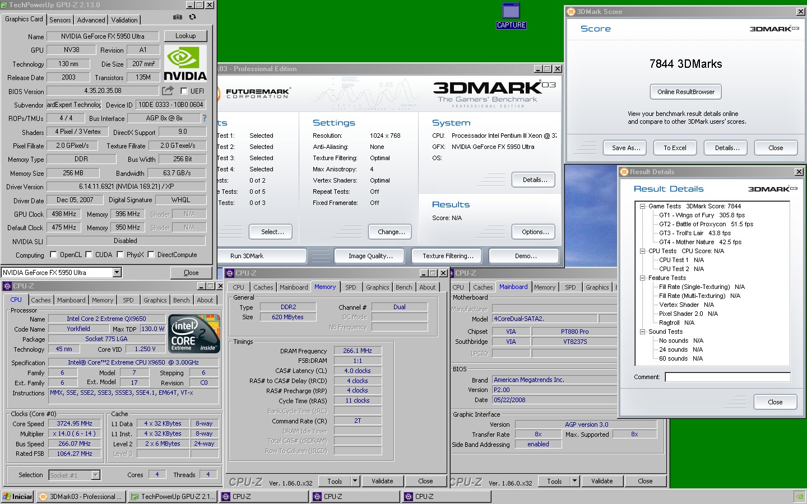Switch to TechPowerUp GPU-Z taskbar item
Screen dimensions: 807x504
coord(173,496)
